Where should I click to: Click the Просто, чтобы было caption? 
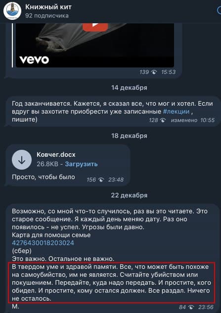[44, 177]
